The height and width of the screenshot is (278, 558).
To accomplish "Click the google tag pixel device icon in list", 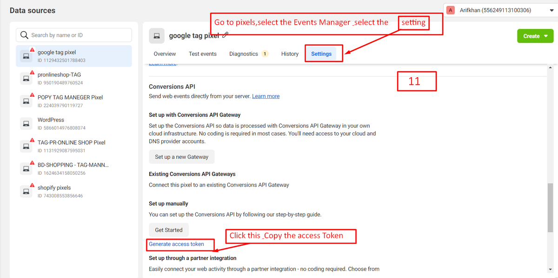I will click(x=27, y=56).
